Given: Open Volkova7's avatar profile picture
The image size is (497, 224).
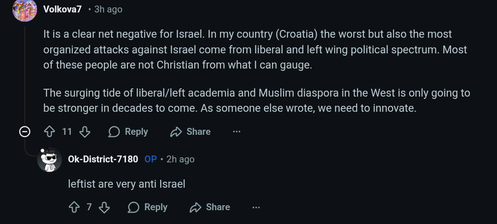Looking at the screenshot, I should pos(24,10).
